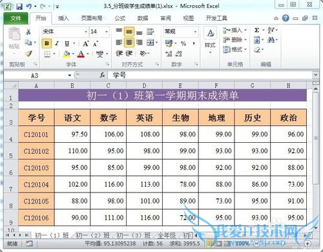Apply comma style button
The height and width of the screenshot is (252, 323).
pyautogui.click(x=194, y=44)
